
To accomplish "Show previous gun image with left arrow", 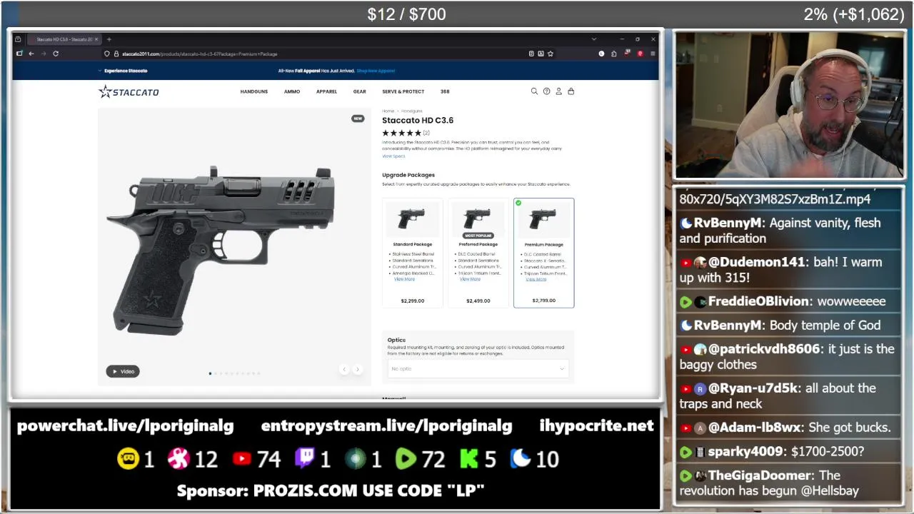I will (x=344, y=369).
